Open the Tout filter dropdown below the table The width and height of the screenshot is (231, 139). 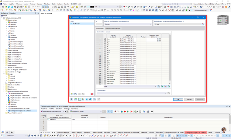point(155,86)
